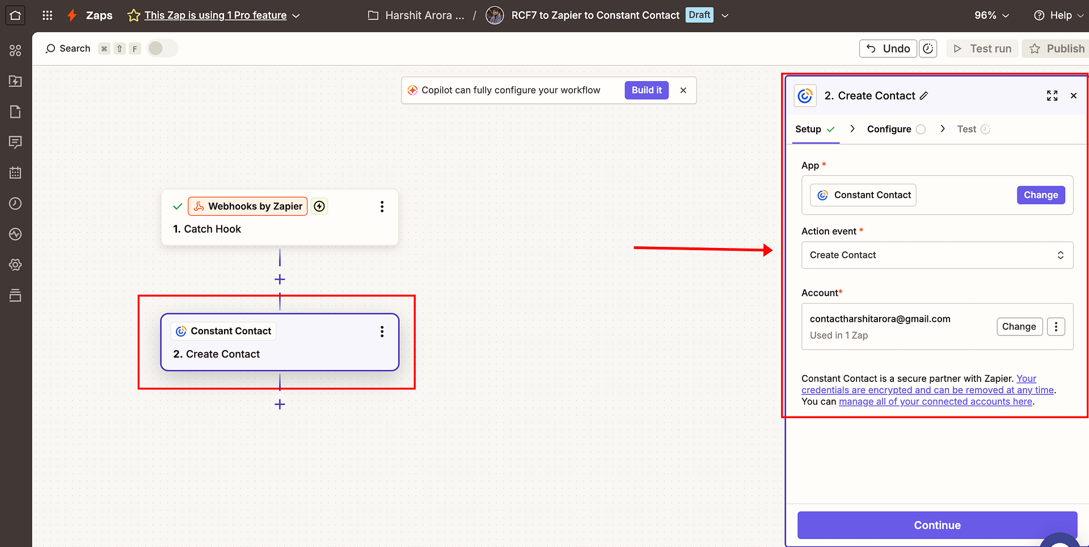Click the circular icon next to Webhooks label
Screen dimensions: 1089x547
click(x=319, y=207)
